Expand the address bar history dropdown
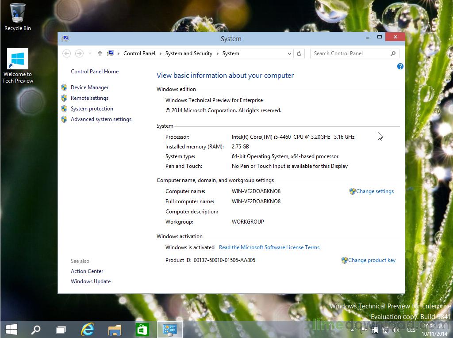Screen dimensions: 453x338 pos(289,53)
